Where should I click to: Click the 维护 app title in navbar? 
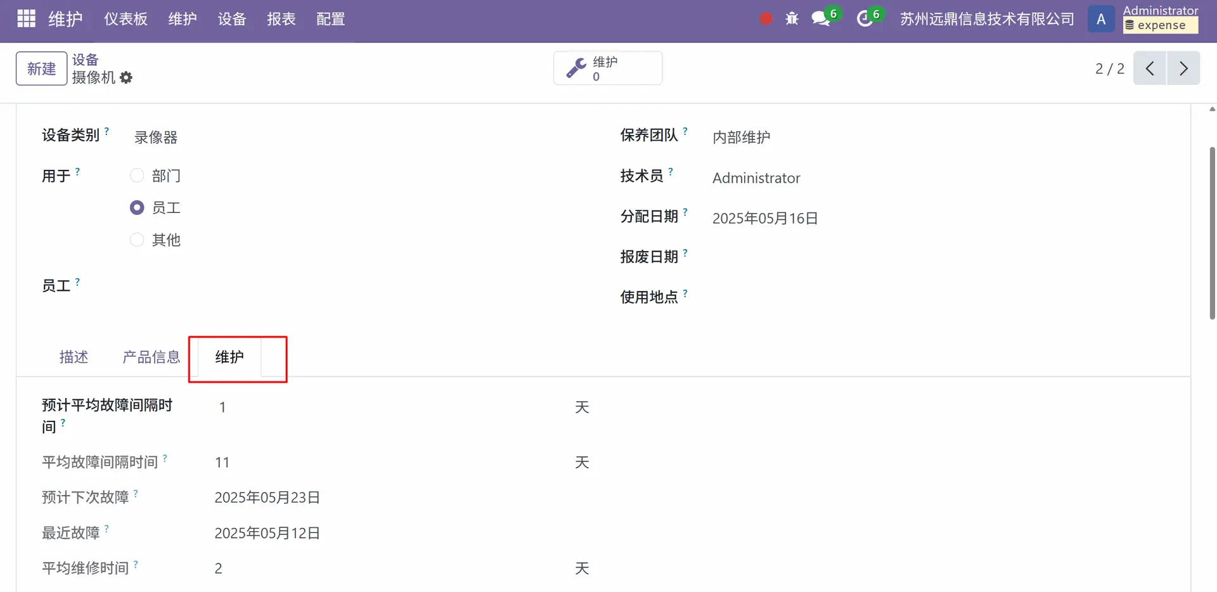(65, 19)
